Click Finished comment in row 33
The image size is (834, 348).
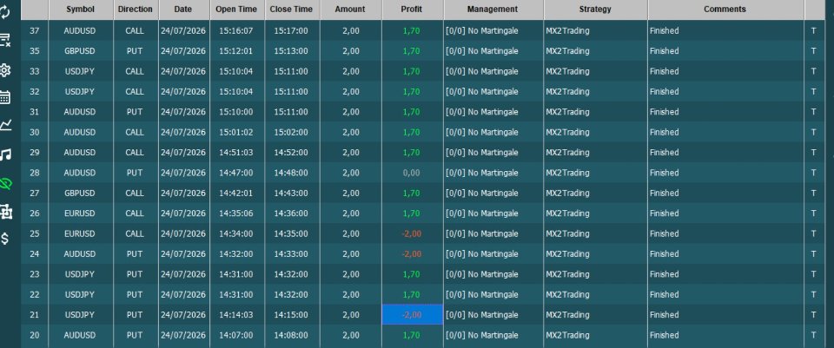point(665,71)
